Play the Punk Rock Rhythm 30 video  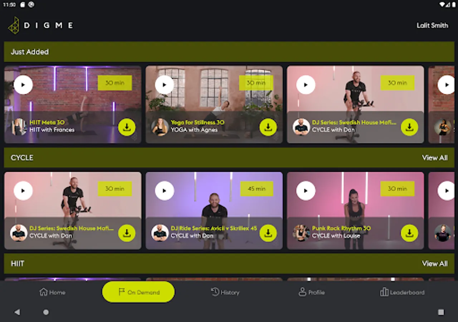[306, 191]
